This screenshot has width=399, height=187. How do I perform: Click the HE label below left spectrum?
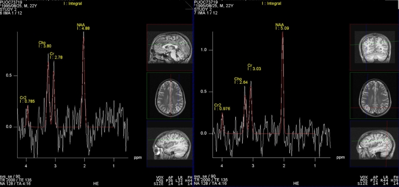point(97,183)
